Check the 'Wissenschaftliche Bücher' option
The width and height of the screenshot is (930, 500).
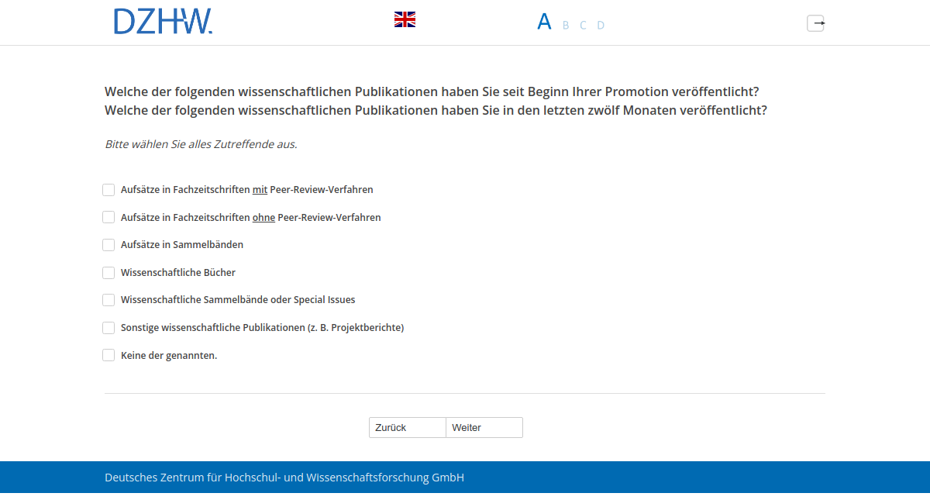point(108,272)
